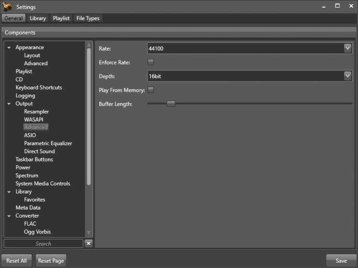This screenshot has width=358, height=268.
Task: Click the tree scrollbar down arrow
Action: click(x=89, y=232)
